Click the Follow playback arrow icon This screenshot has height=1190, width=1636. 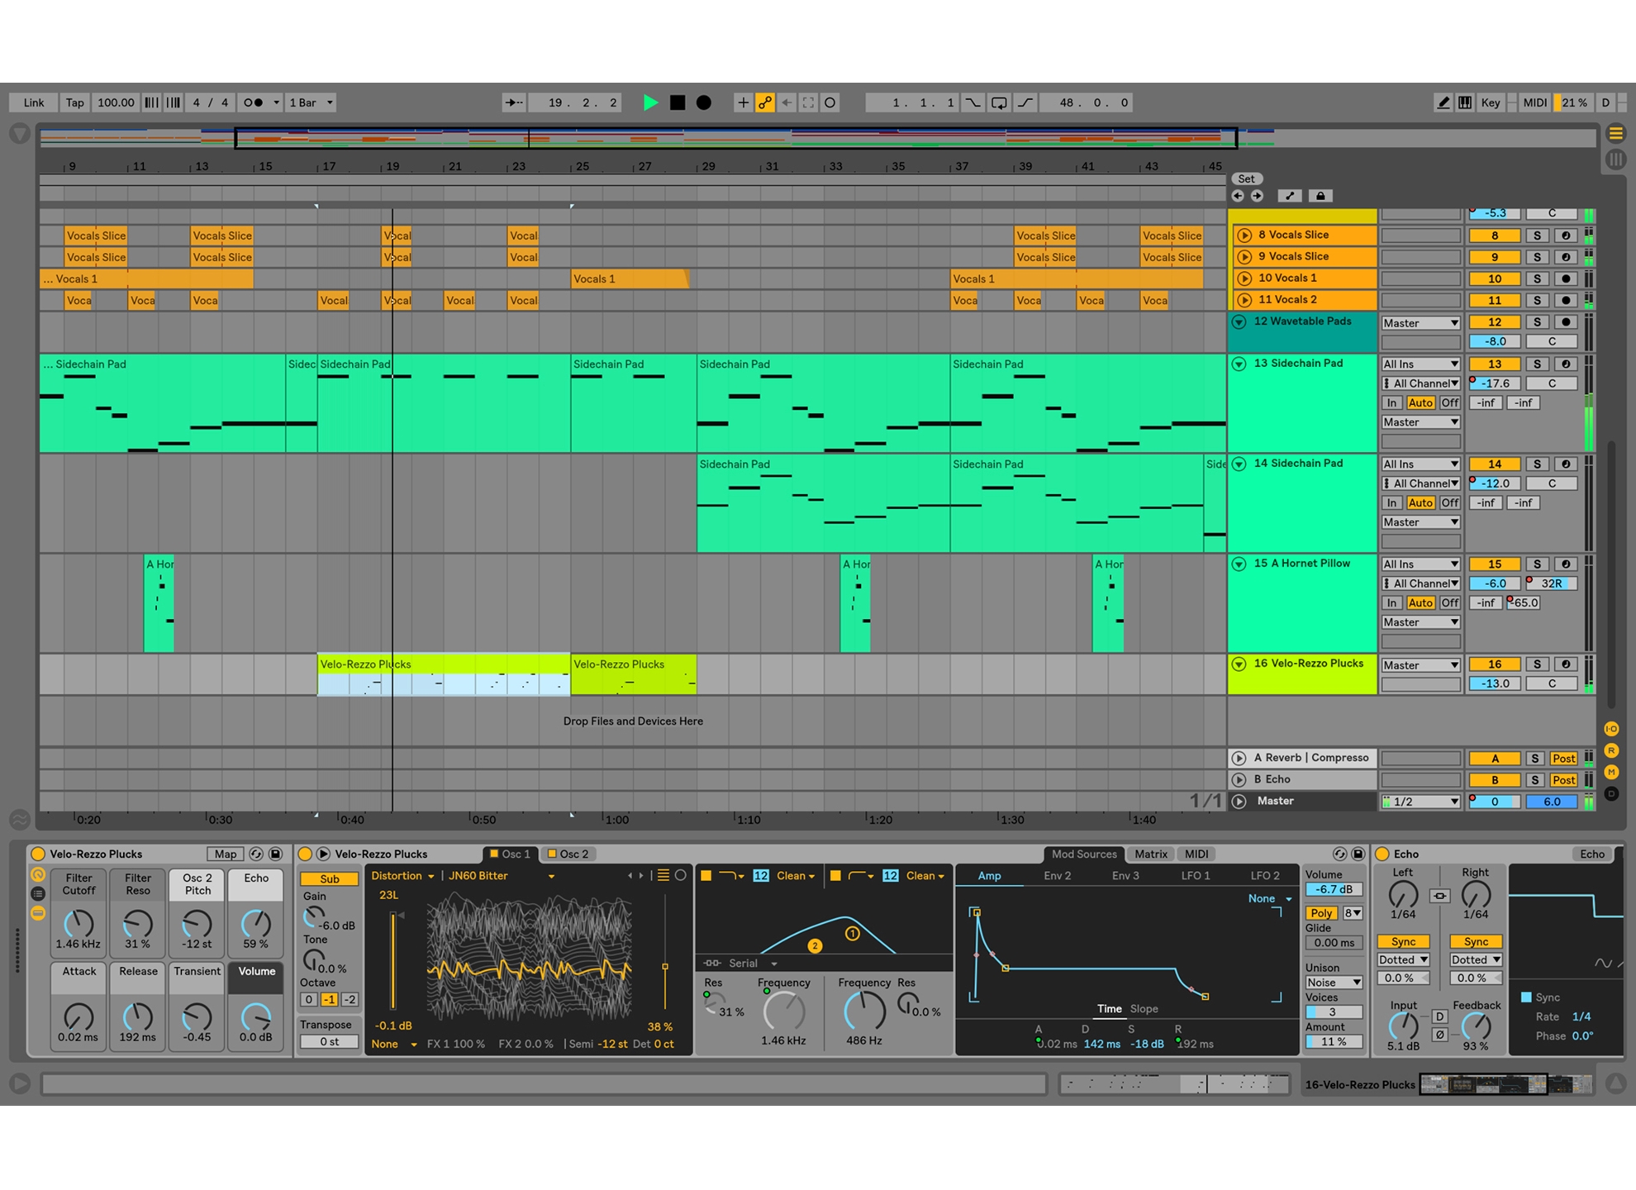point(514,102)
